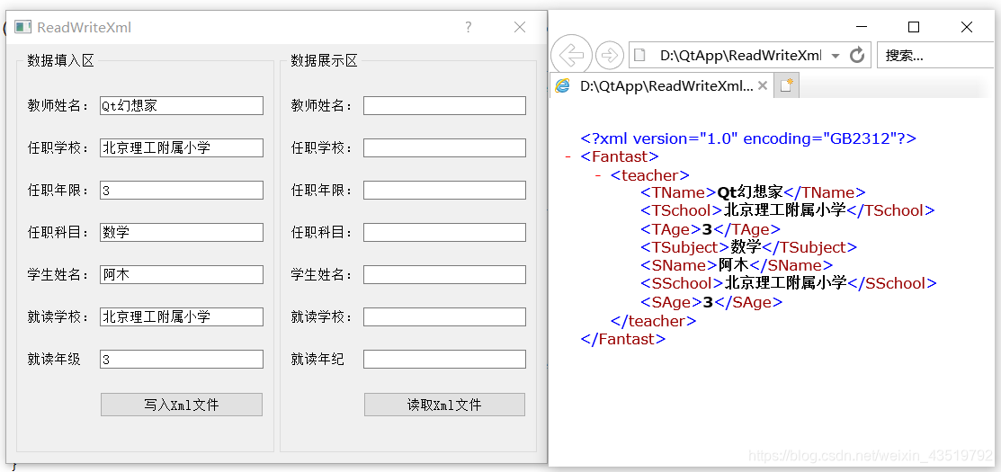Screen dimensions: 1001x472
Task: Click the closing </teacher> tag
Action: tap(653, 321)
